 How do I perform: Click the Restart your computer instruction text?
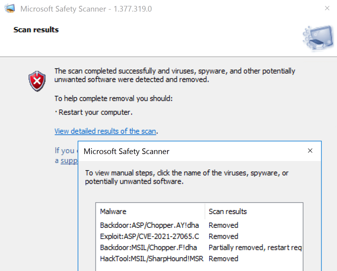[x=95, y=112]
